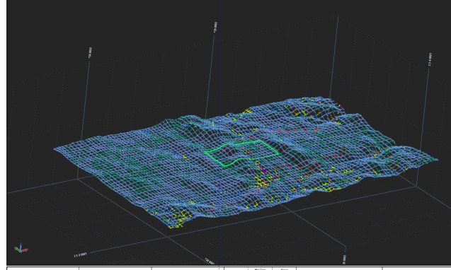Click the red X arrow of the axis gizmo
451x270 pixels.
point(25,250)
